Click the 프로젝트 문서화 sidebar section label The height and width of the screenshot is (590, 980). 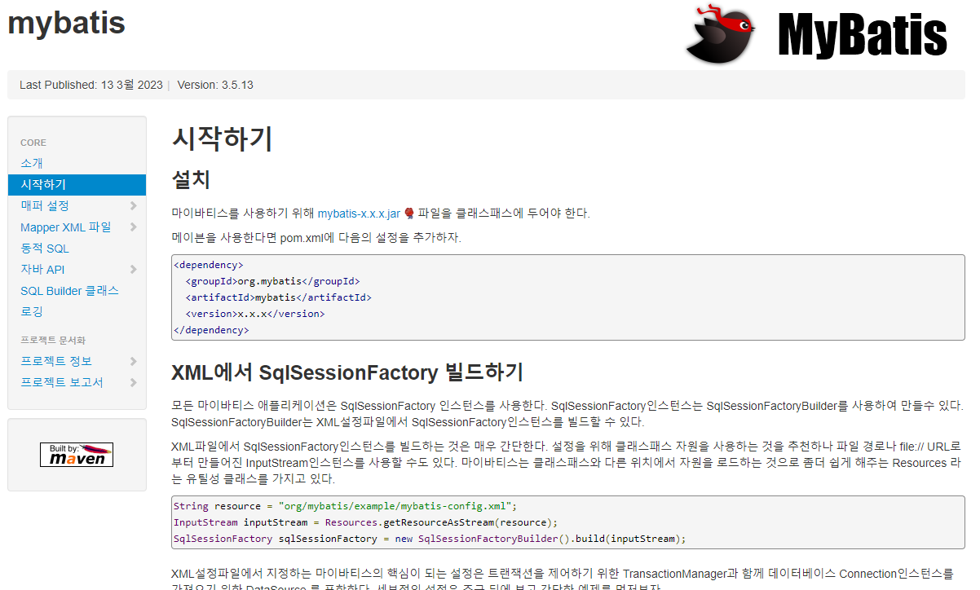pos(53,340)
